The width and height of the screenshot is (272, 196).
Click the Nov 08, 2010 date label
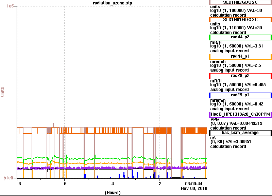click(194, 189)
